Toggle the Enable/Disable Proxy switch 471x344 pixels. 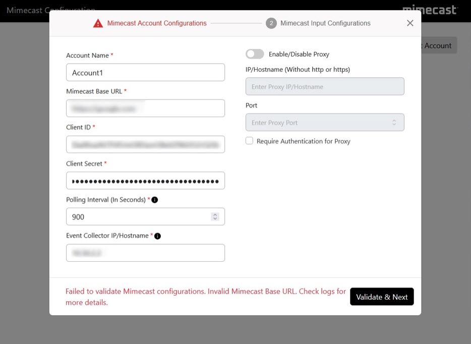click(x=255, y=54)
